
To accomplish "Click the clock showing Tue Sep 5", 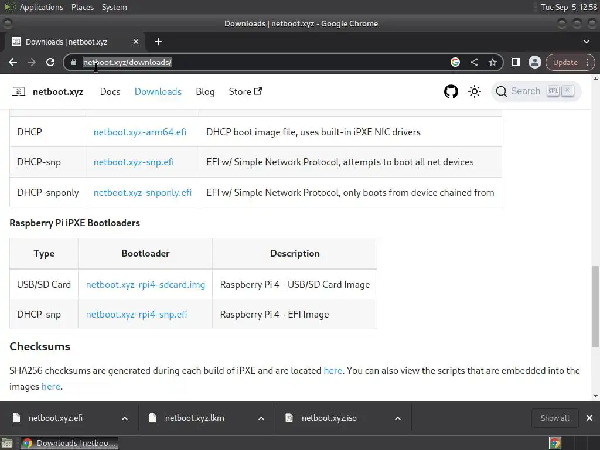I will pos(568,7).
